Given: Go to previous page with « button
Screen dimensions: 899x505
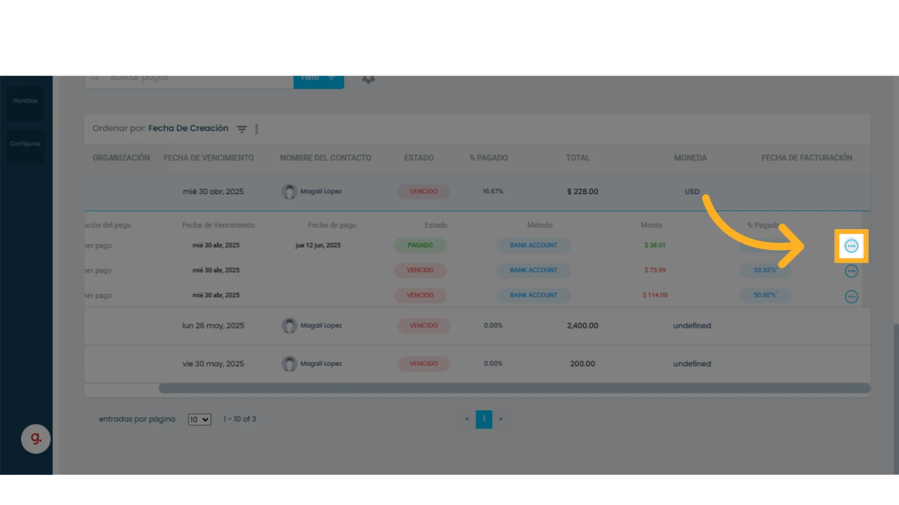Looking at the screenshot, I should (x=467, y=419).
